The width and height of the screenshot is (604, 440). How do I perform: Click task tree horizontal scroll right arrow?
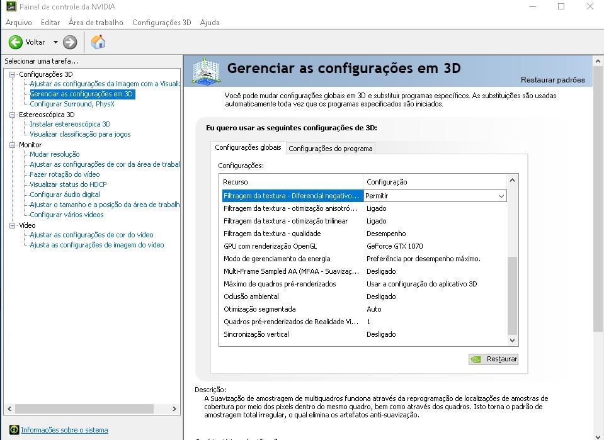174,409
